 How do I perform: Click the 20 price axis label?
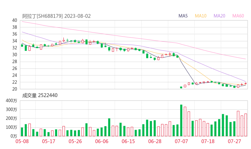coord(15,89)
